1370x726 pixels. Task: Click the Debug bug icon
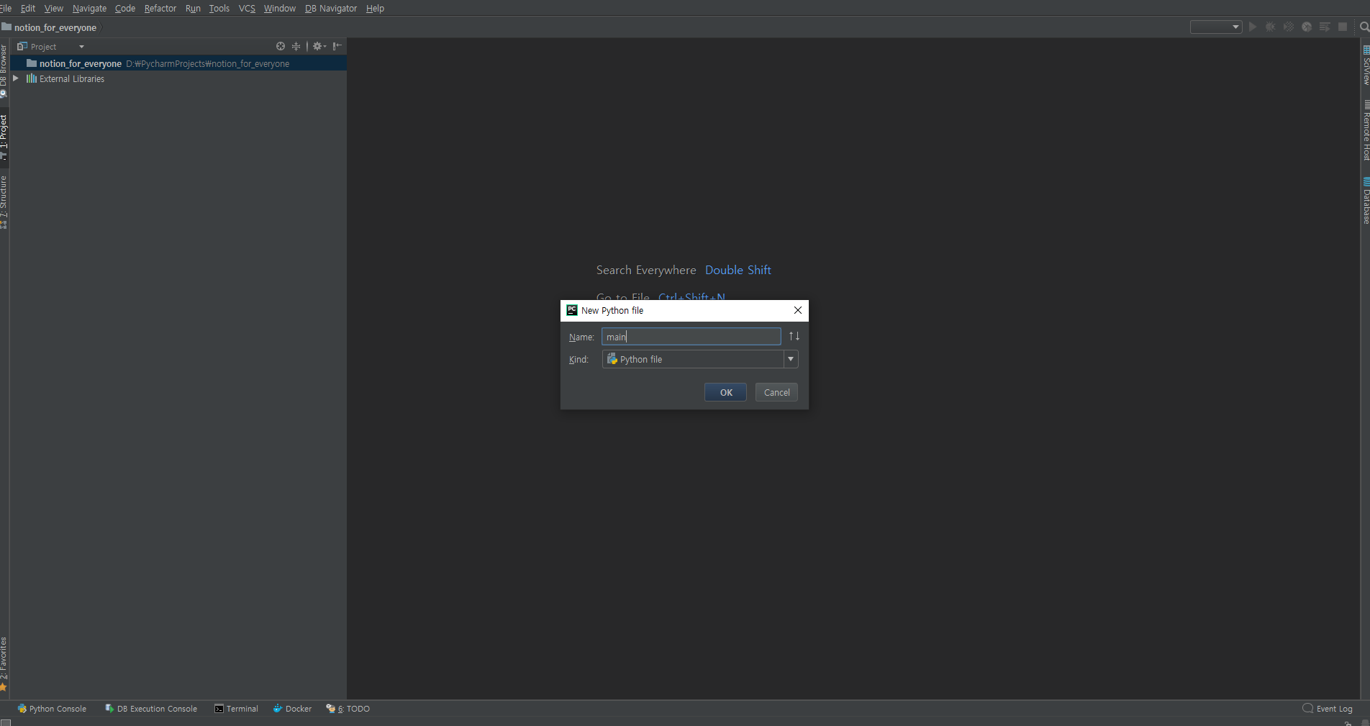(x=1271, y=27)
